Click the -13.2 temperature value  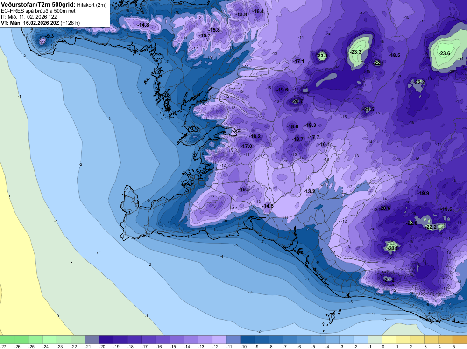click(x=310, y=191)
